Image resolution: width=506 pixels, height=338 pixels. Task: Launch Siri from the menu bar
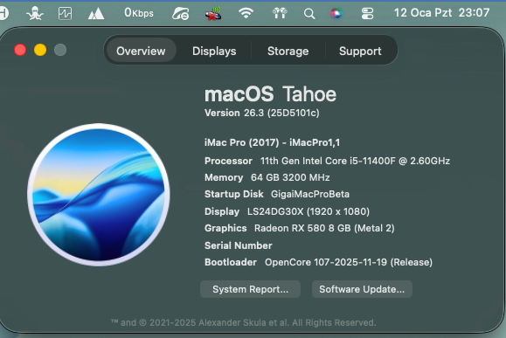coord(336,13)
